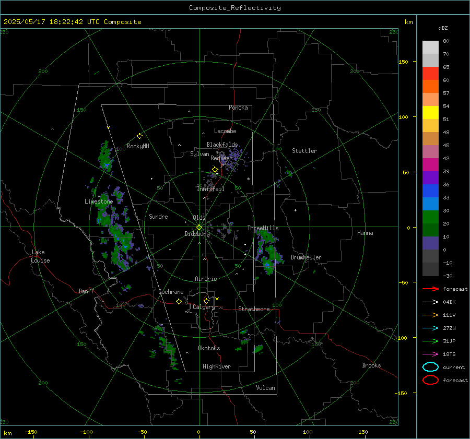Screen dimensions: 470x439
Task: Click the yellow diamond marker at RockyMH
Action: tap(139, 136)
